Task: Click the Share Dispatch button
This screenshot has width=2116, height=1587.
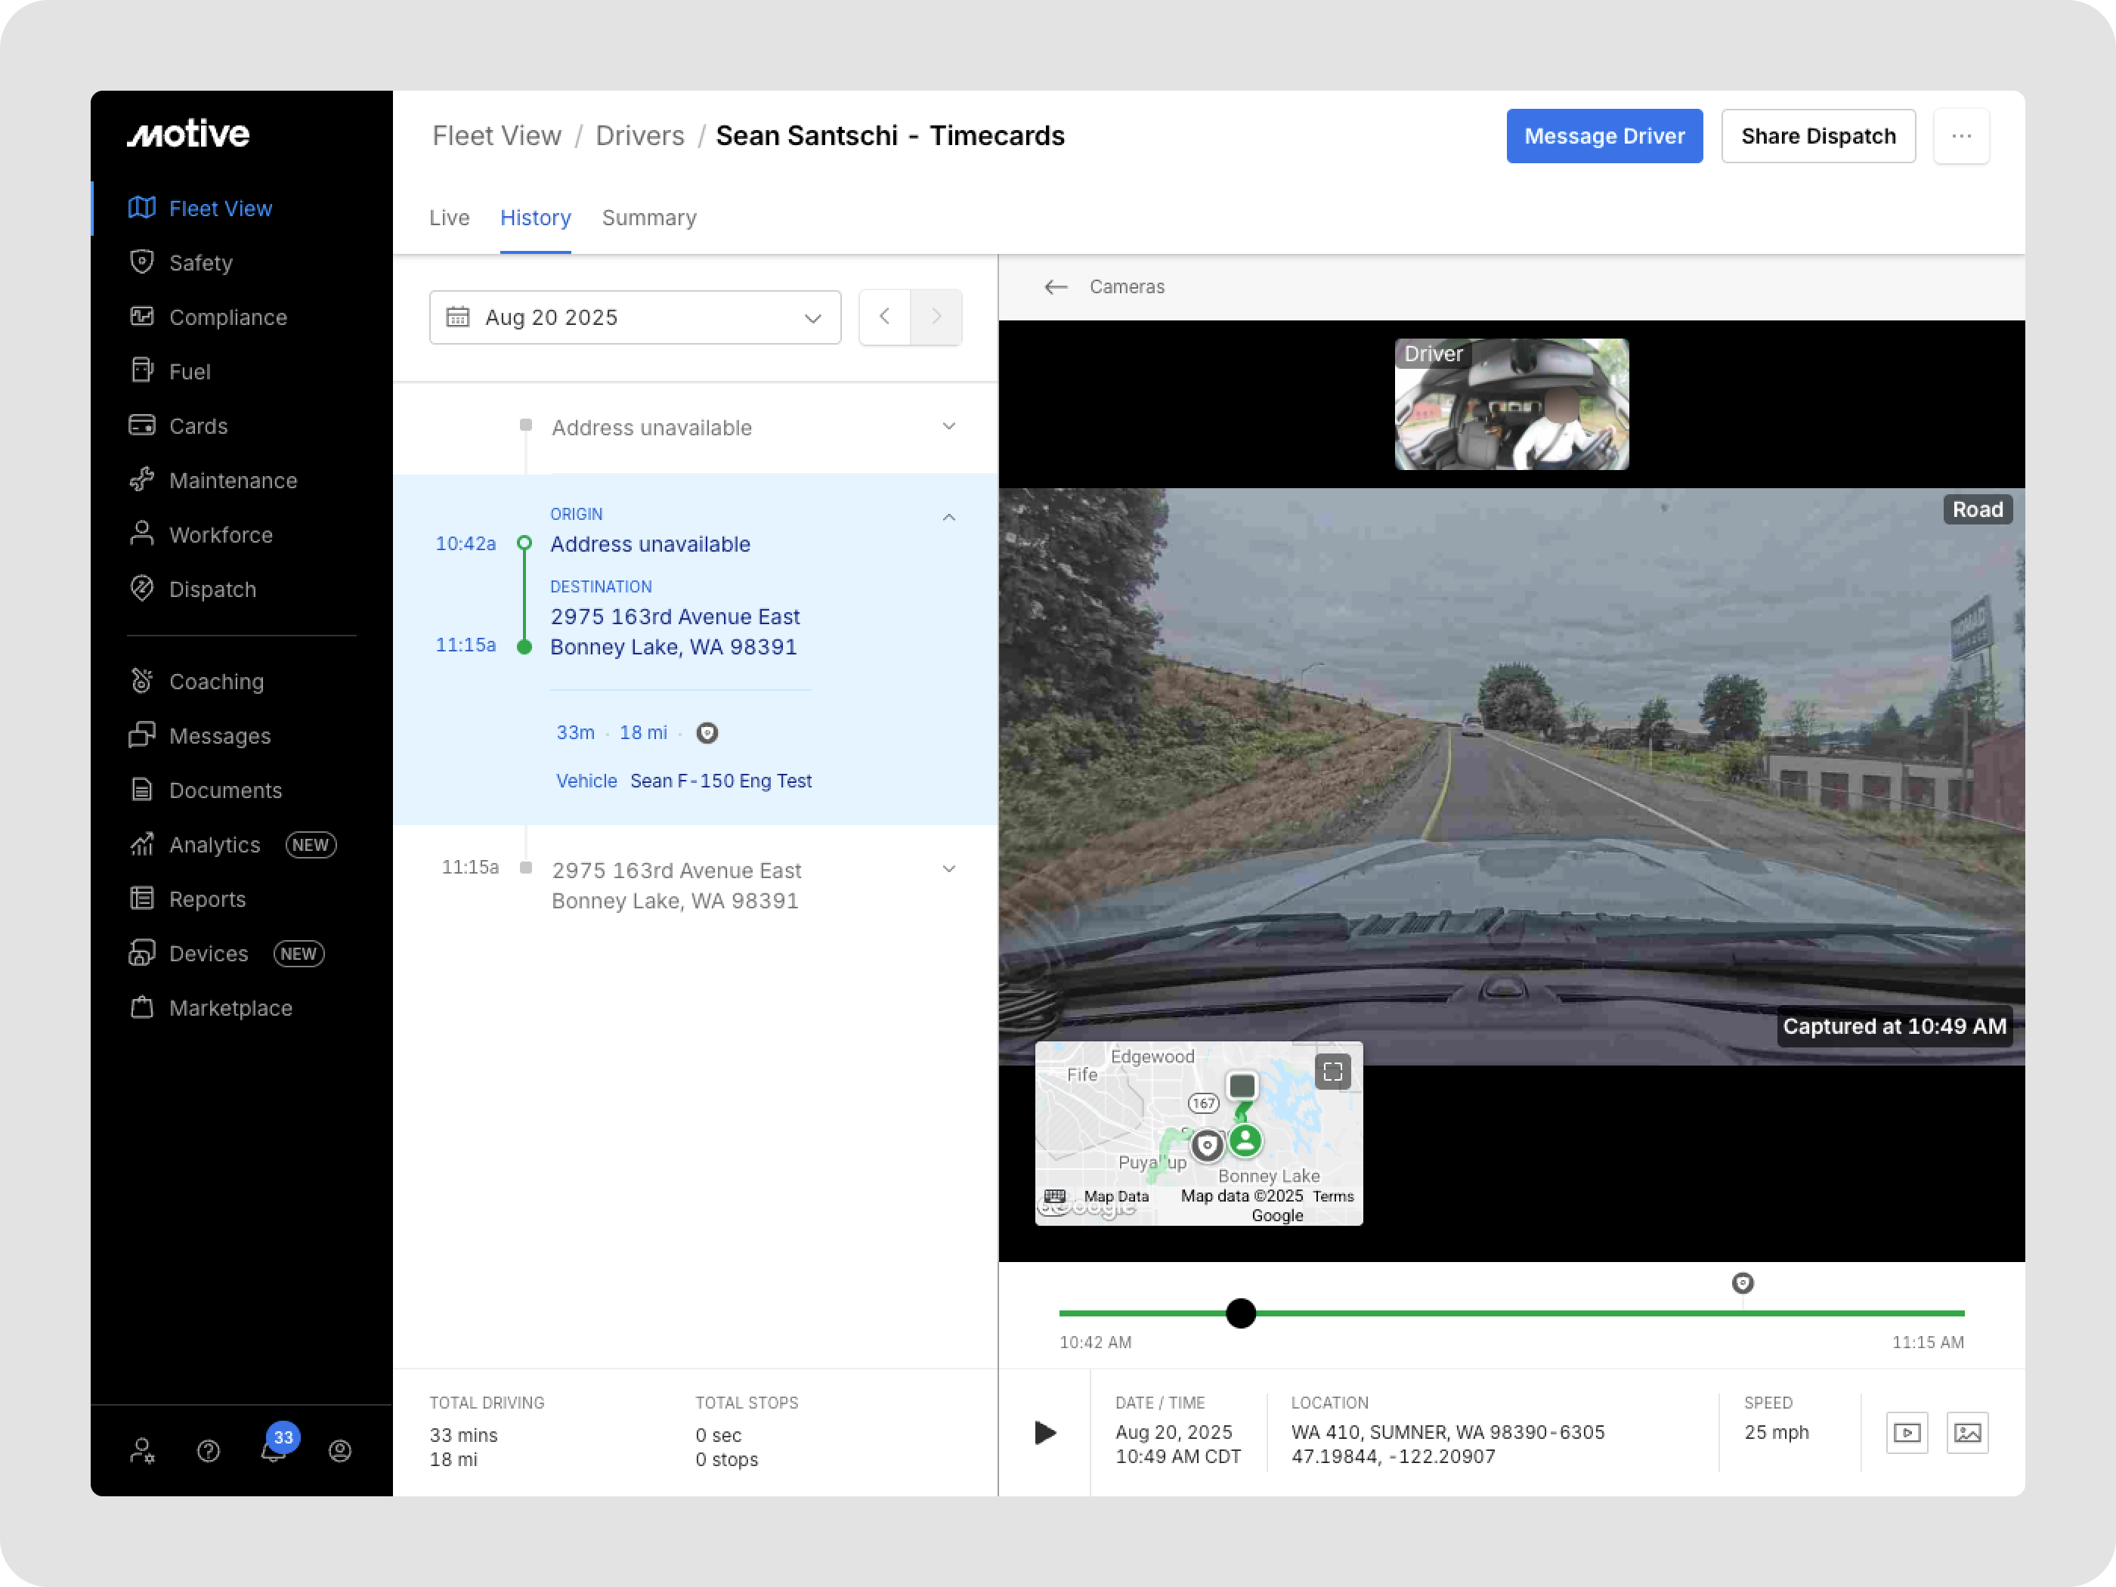Action: tap(1817, 136)
